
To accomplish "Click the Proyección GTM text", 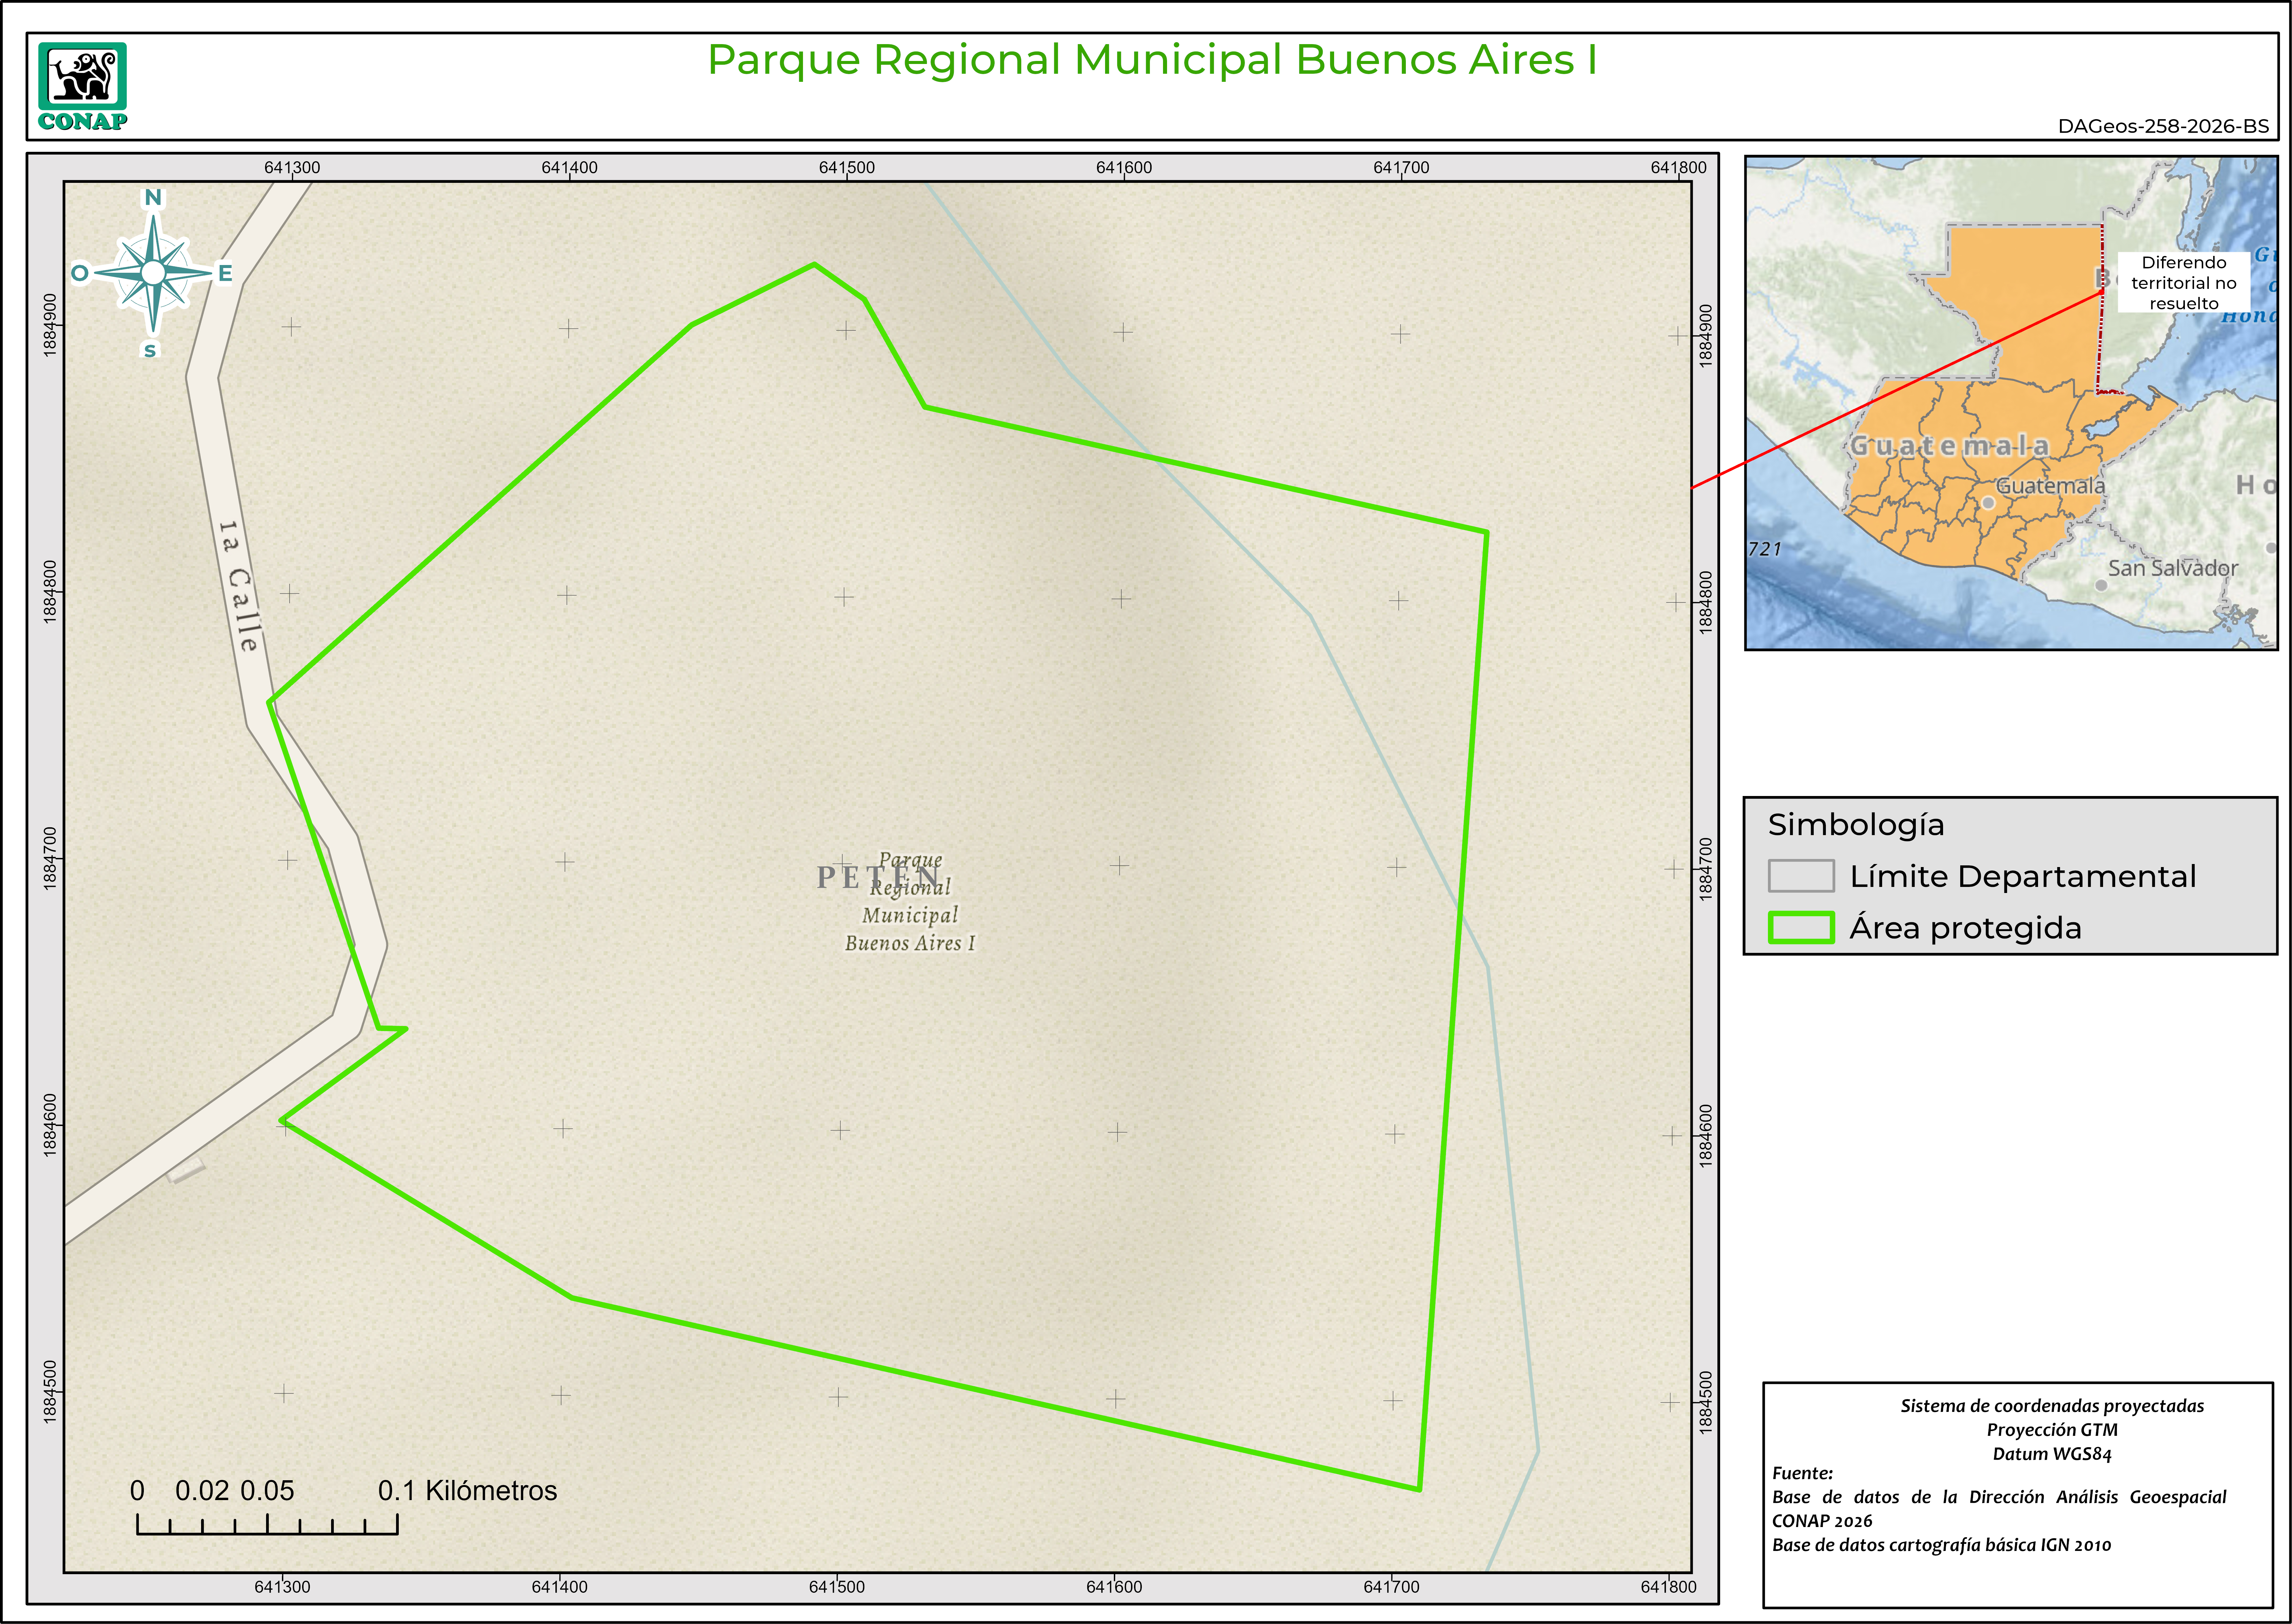I will (x=2052, y=1430).
